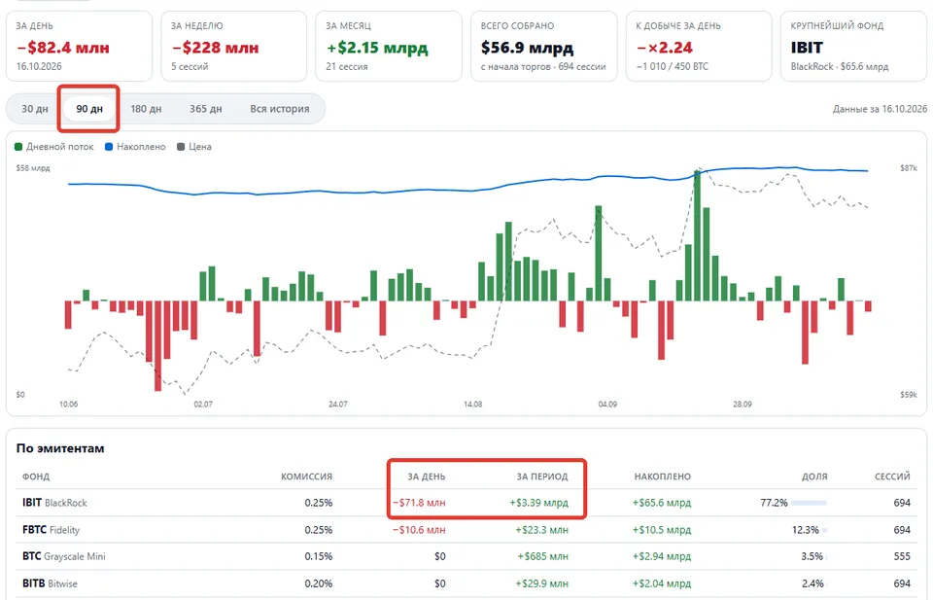Open the FBTC Fidelity fund row

click(466, 530)
